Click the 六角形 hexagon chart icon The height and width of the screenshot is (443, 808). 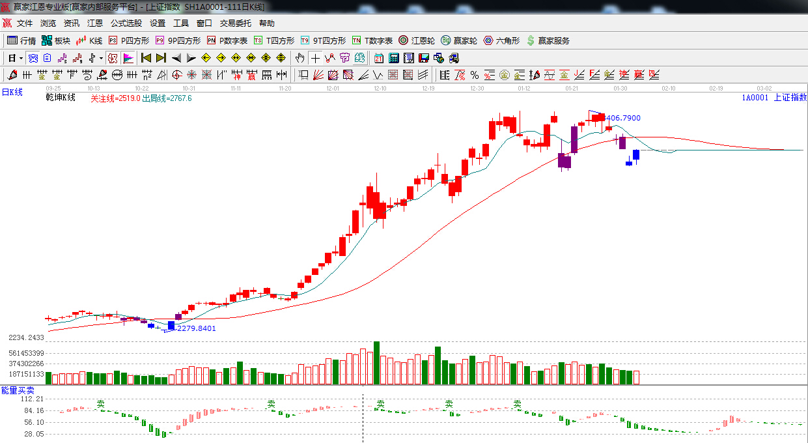point(501,40)
